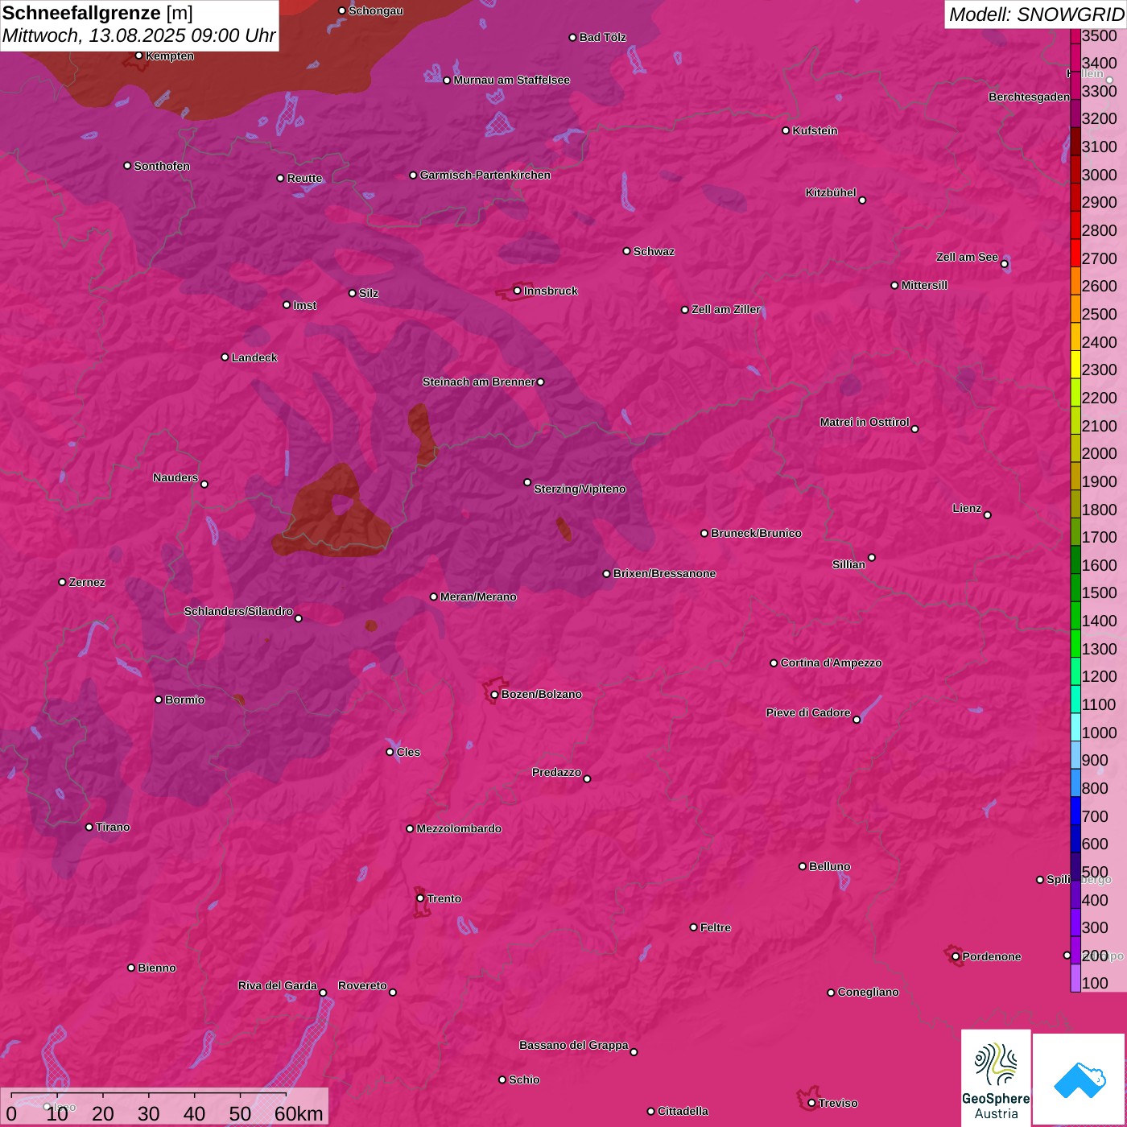Click the Mezzolombardo label
The width and height of the screenshot is (1127, 1127).
459,828
